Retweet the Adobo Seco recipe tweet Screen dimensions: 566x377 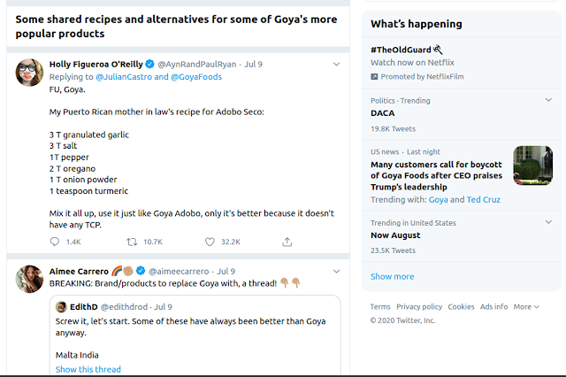coord(132,241)
